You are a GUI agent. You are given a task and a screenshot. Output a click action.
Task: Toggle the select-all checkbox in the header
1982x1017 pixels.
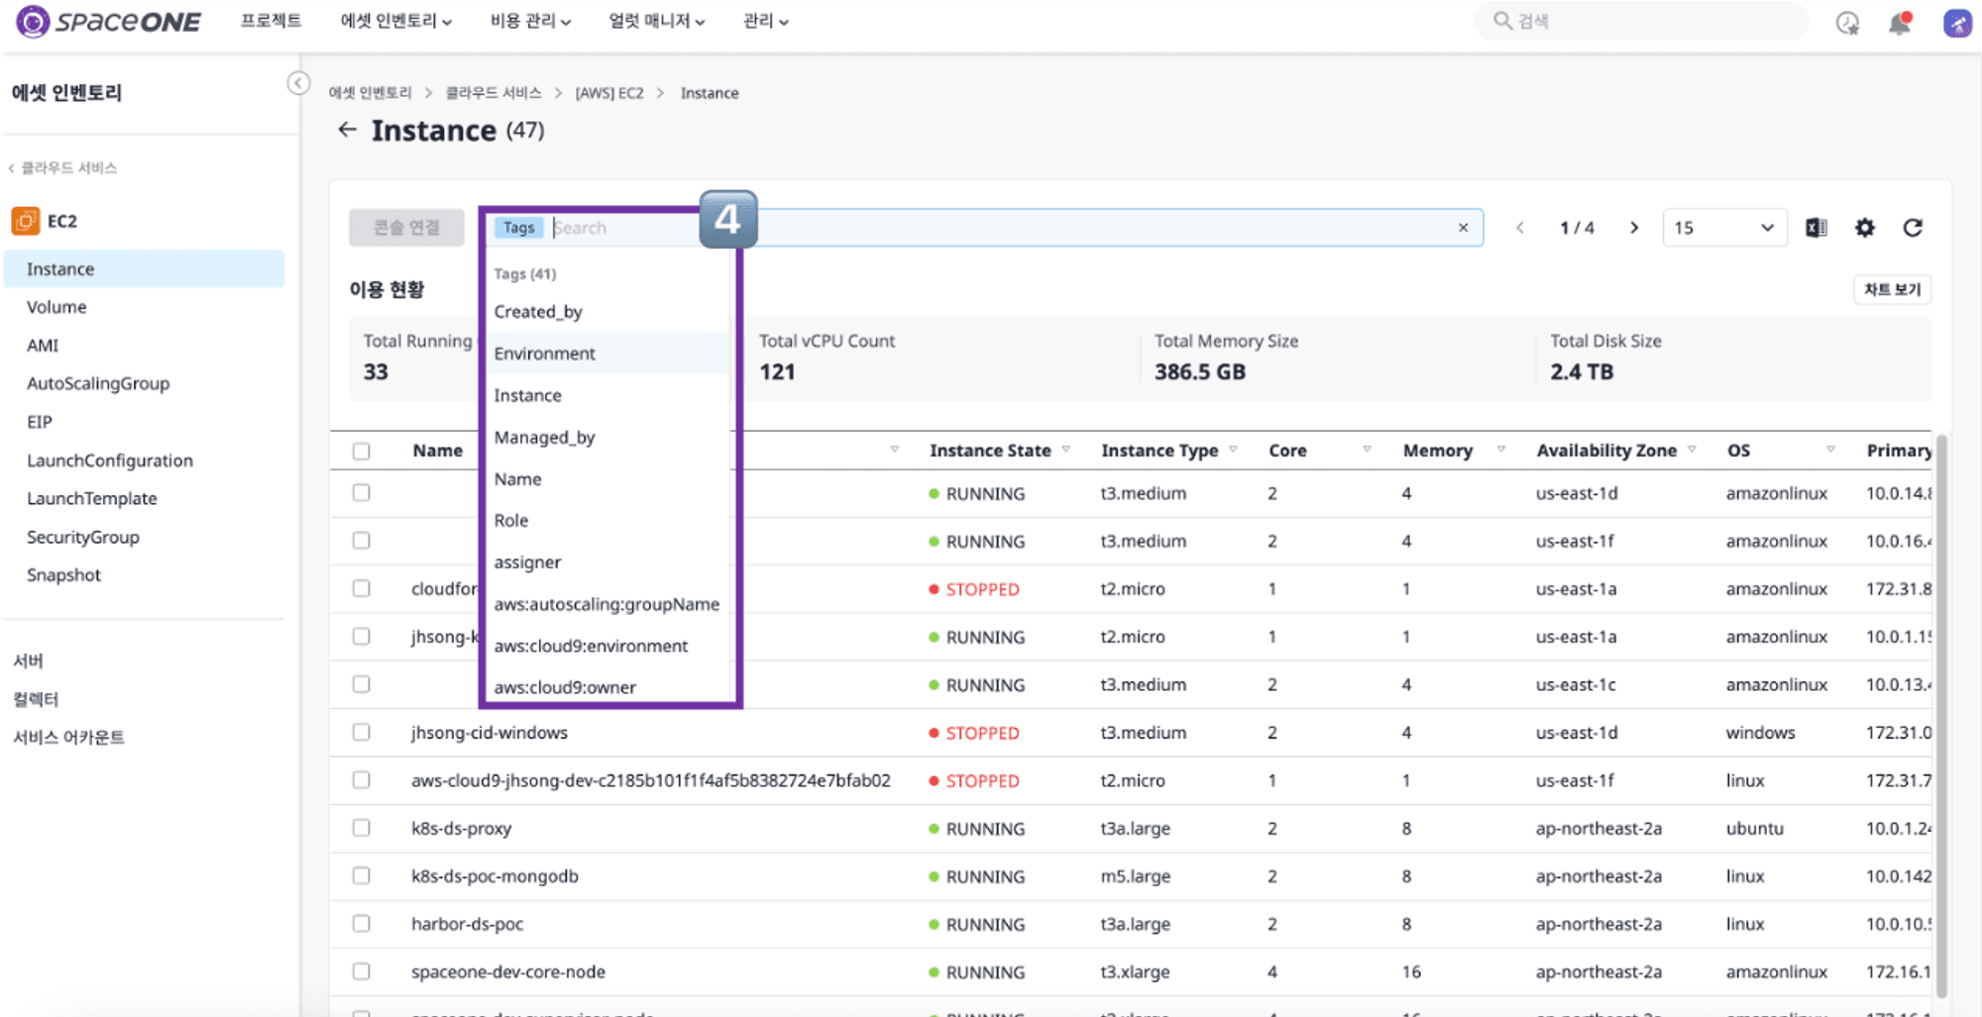361,451
